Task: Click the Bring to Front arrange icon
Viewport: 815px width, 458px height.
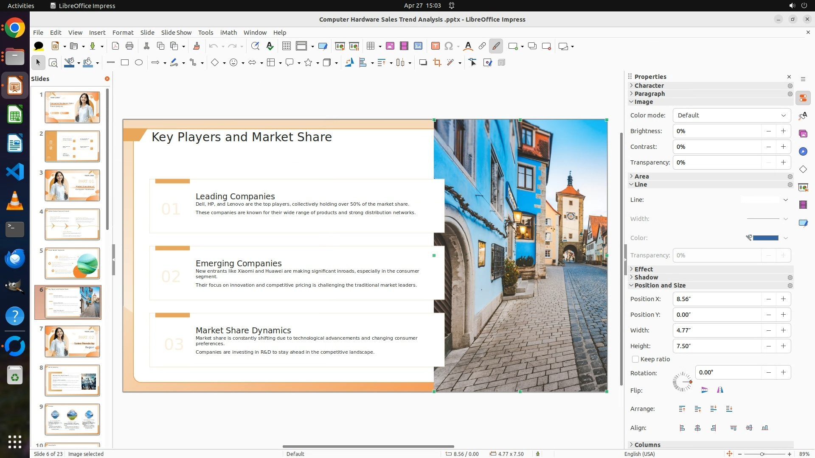Action: pyautogui.click(x=682, y=409)
